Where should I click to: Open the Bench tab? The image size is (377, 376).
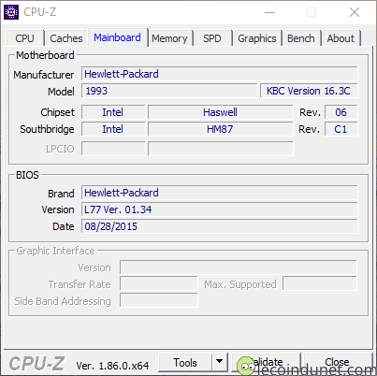pos(301,38)
